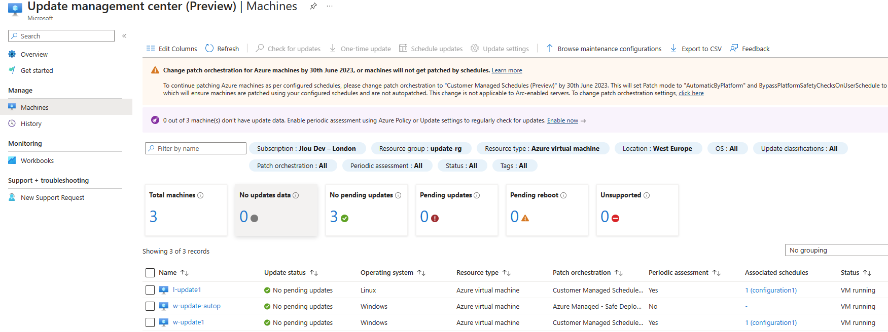This screenshot has height=332, width=888.
Task: Open the ellipsis more options menu
Action: (x=330, y=6)
